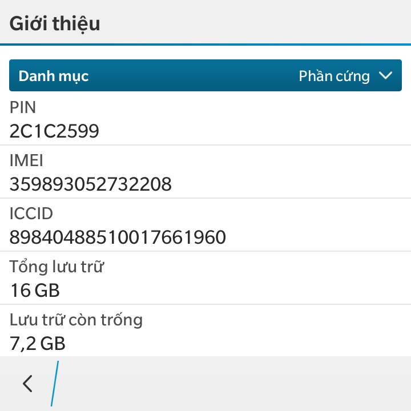
Task: Select the IMEI number 359893052732208
Action: click(90, 184)
